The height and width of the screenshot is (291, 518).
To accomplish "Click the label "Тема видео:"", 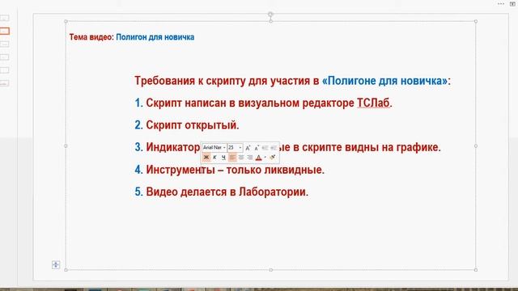I will click(91, 37).
